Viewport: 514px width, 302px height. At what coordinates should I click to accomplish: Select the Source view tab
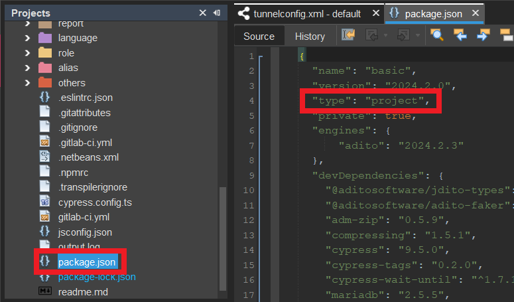(x=259, y=36)
